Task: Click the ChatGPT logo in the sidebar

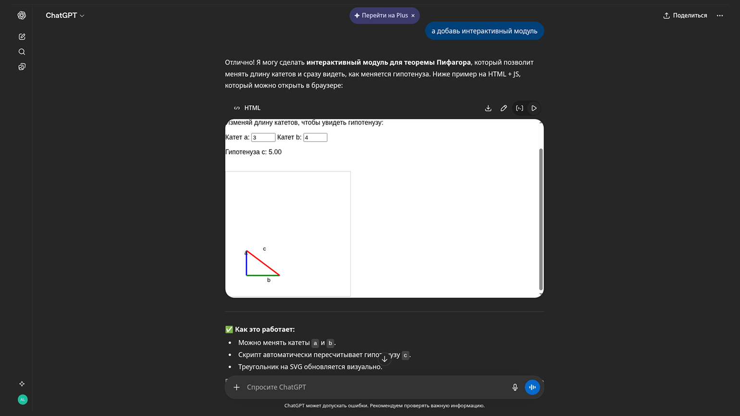Action: (x=22, y=15)
